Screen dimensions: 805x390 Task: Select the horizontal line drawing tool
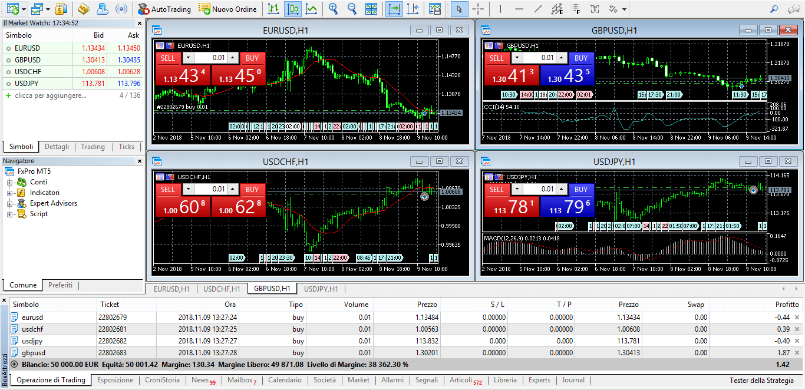click(x=519, y=9)
